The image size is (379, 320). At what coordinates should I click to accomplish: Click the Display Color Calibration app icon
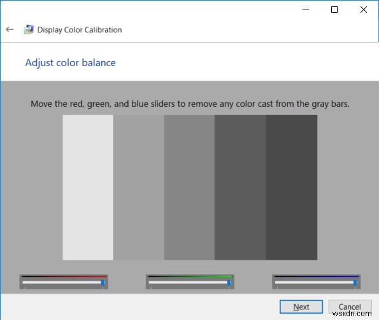click(x=29, y=29)
